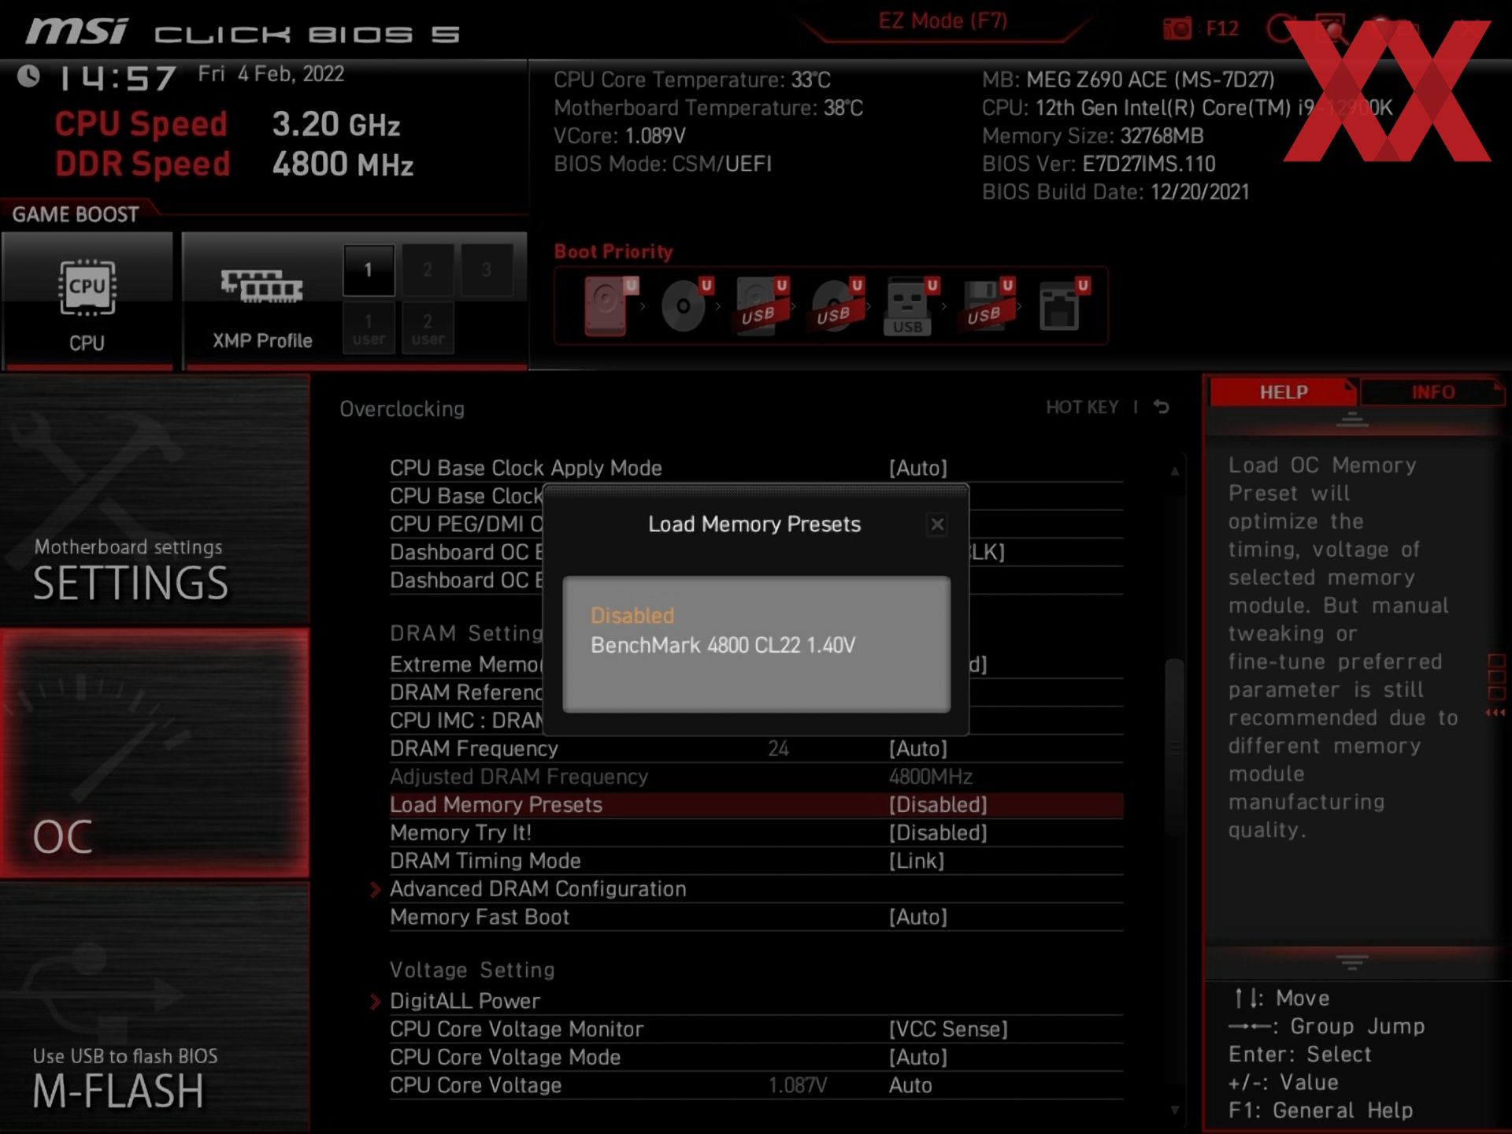This screenshot has width=1512, height=1134.
Task: Select the USB hard disk boot icon
Action: [761, 306]
